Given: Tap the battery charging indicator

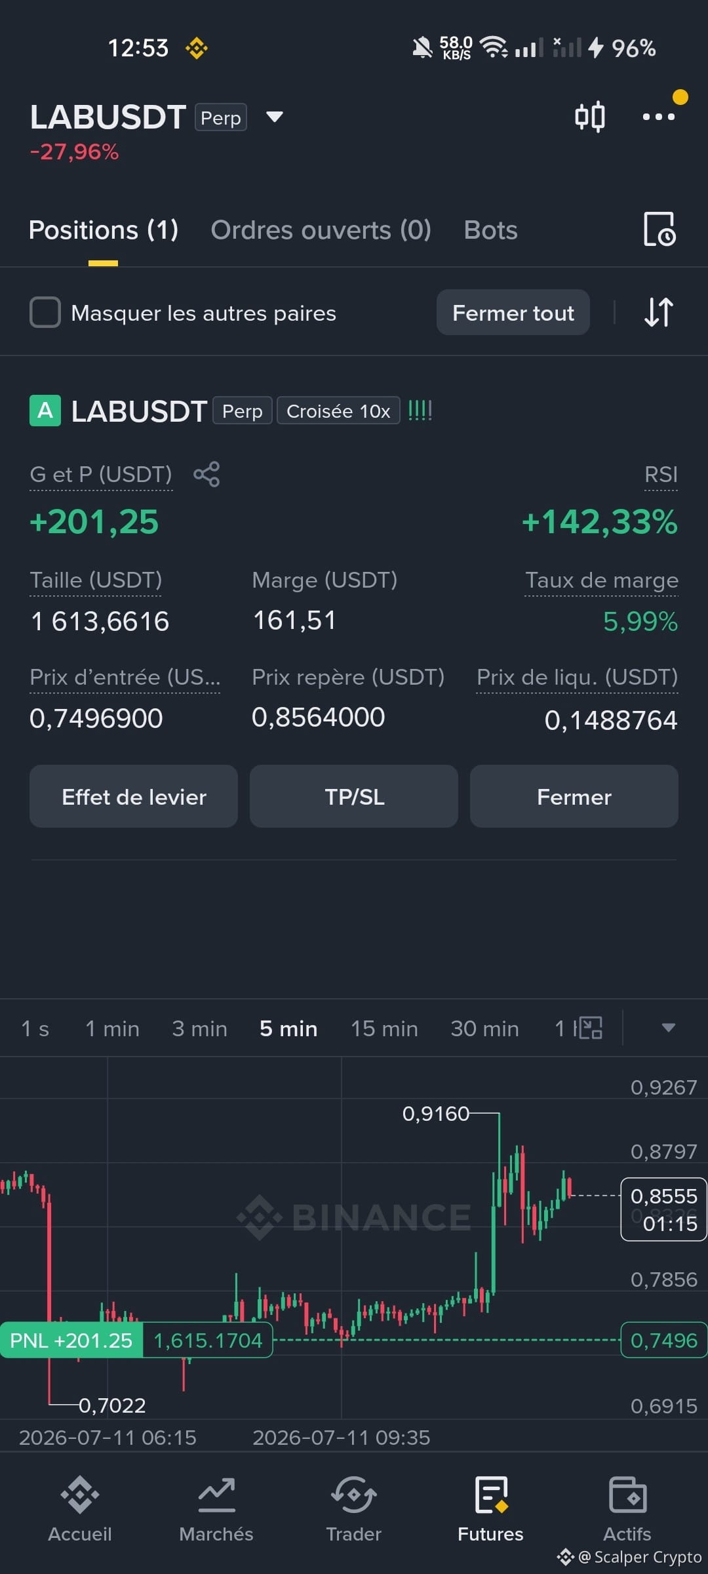Looking at the screenshot, I should point(595,47).
